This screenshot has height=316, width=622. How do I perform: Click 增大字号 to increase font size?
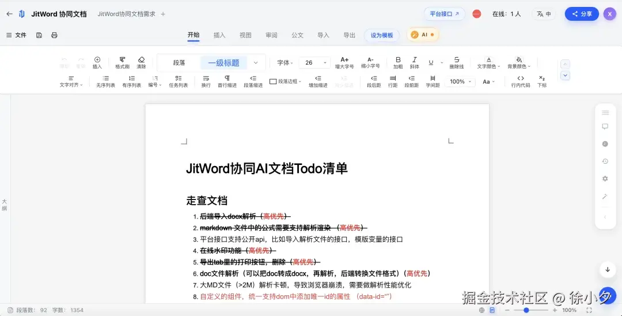click(344, 62)
